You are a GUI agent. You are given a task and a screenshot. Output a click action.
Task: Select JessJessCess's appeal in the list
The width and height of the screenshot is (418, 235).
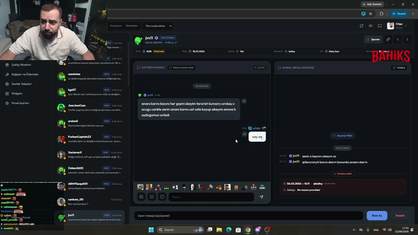[x=89, y=108]
